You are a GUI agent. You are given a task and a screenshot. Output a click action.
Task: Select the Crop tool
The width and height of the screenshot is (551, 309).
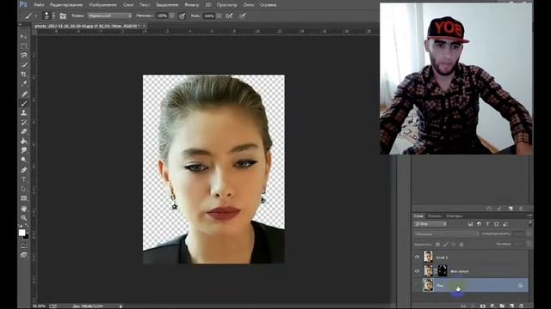click(x=24, y=75)
